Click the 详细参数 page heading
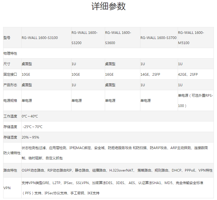Viewport: 217px width, 200px height. tap(108, 6)
